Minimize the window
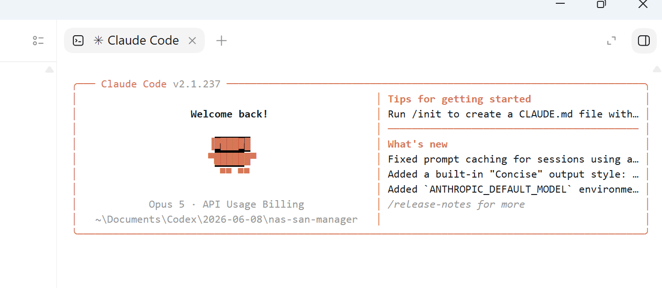662x288 pixels. (560, 4)
